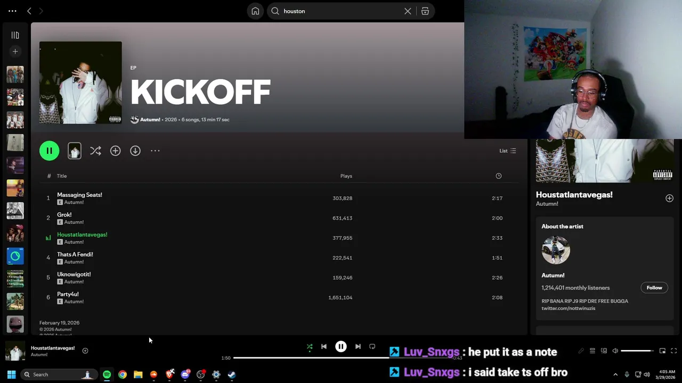This screenshot has width=682, height=383.
Task: Open now-playing cover in bottom bar
Action: [15, 351]
